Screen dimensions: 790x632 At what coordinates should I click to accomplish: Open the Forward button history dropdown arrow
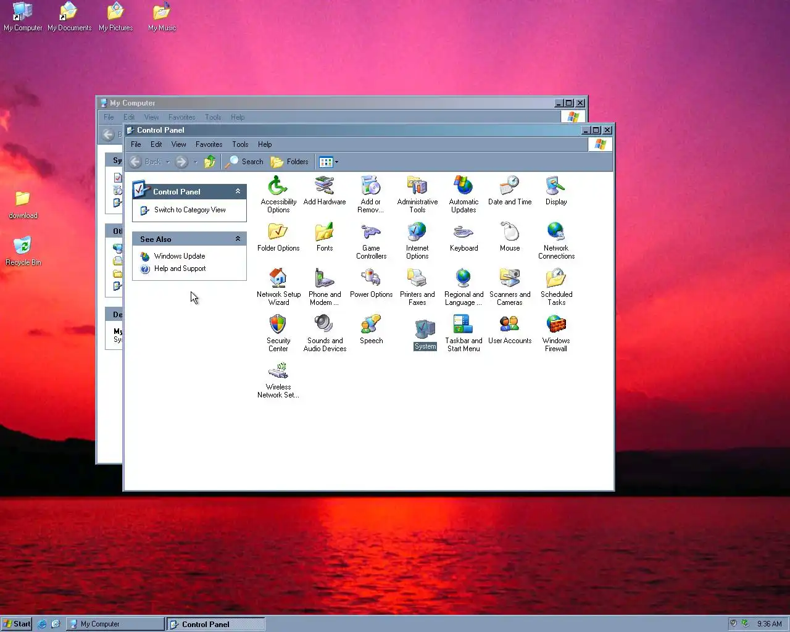point(195,162)
